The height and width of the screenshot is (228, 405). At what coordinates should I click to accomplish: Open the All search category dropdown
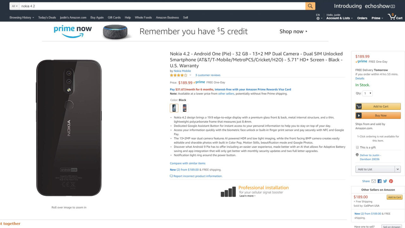click(x=14, y=6)
